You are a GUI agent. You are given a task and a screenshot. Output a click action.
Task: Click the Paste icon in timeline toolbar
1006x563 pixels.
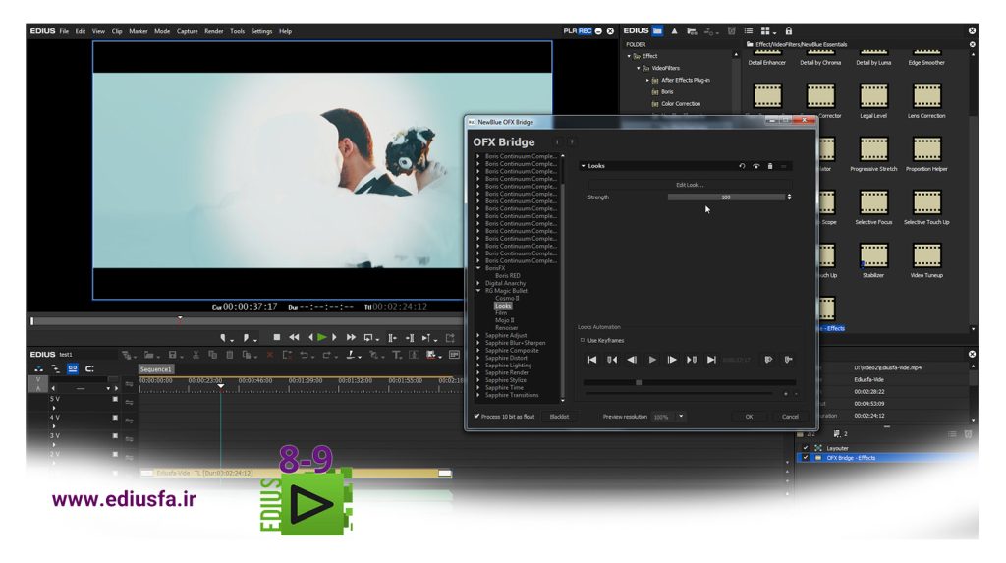(229, 355)
